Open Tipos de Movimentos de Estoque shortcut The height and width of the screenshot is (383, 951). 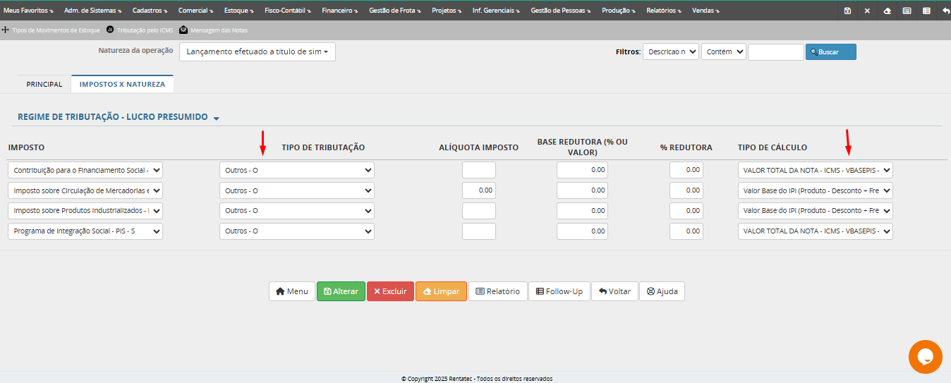coord(52,30)
